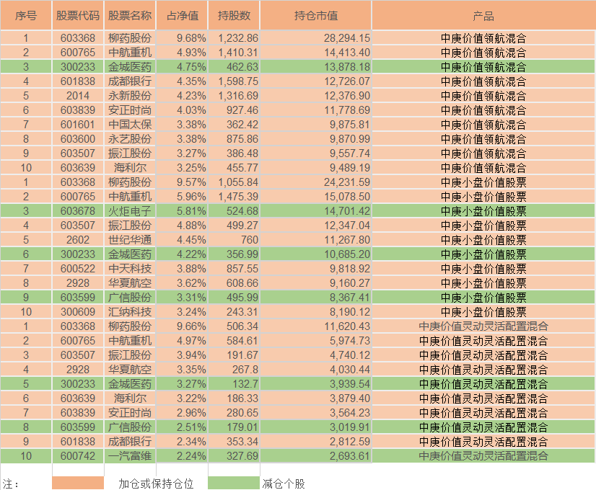This screenshot has width=596, height=490.
Task: Click the legend label 加仓或保持仓位
Action: 156,484
